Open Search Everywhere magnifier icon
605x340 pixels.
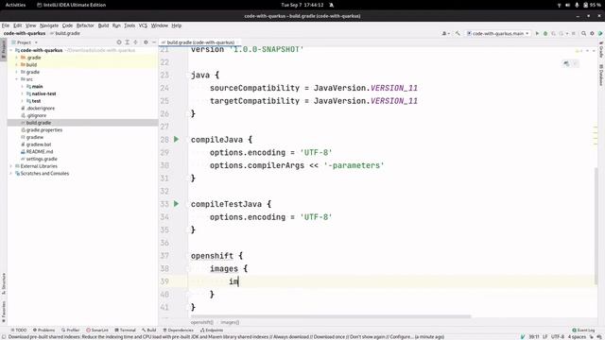pos(584,34)
